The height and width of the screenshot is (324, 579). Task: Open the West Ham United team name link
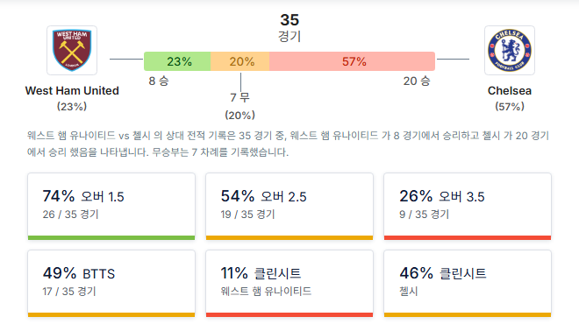[72, 91]
